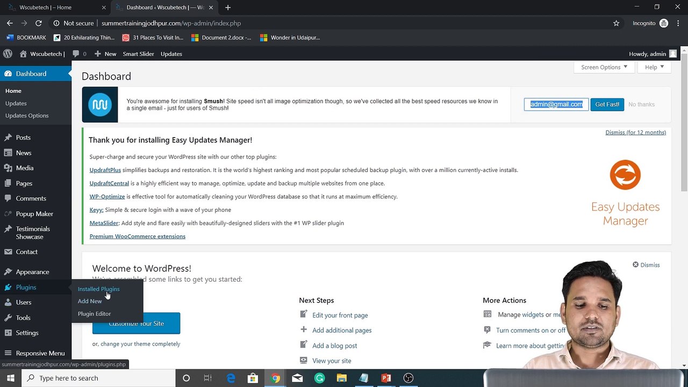Click the Popup Maker icon in sidebar
The width and height of the screenshot is (688, 387).
coord(8,214)
